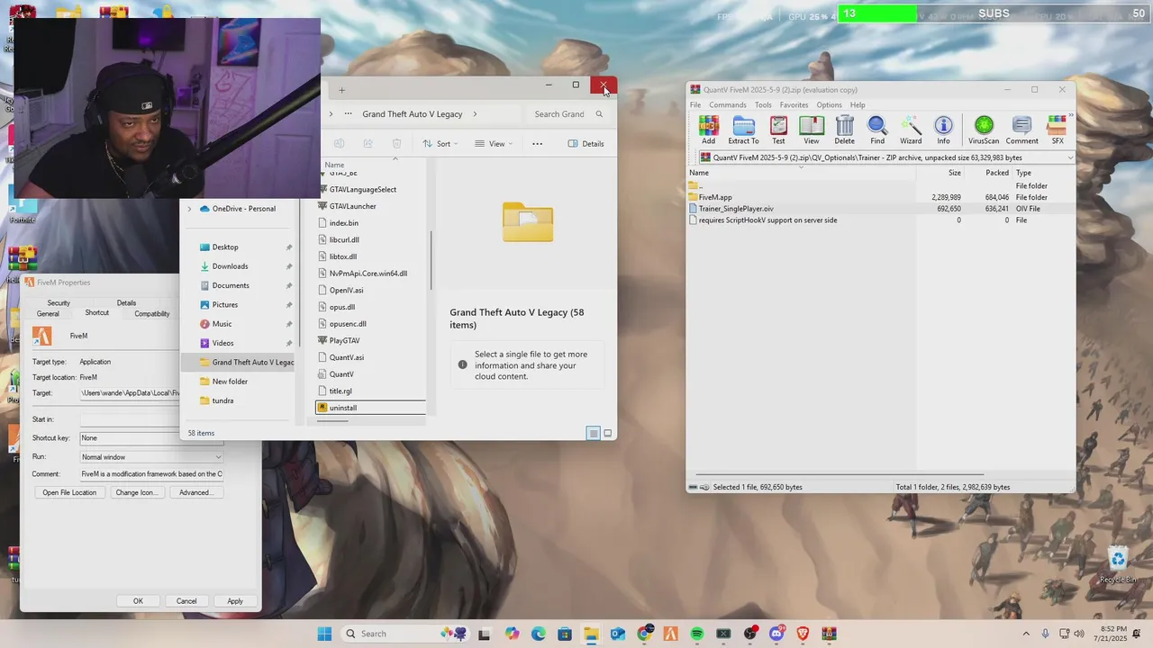Click the Advanced button in FiveM Properties
This screenshot has width=1153, height=648.
coord(195,492)
